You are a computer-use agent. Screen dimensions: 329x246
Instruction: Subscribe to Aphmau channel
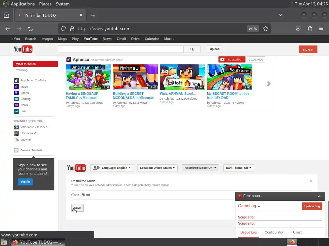pos(232,60)
